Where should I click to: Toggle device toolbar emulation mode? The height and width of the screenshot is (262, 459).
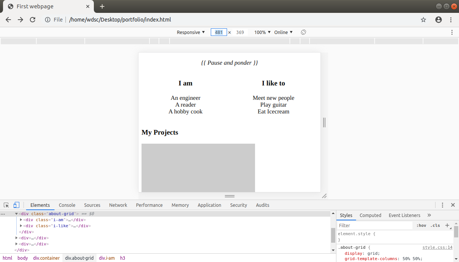coord(16,205)
